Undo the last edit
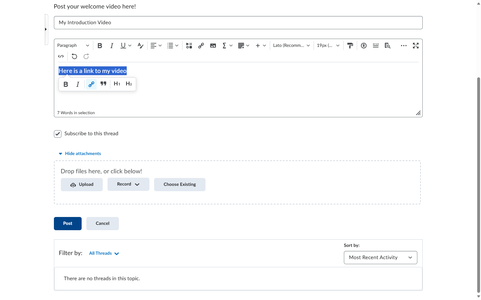 click(x=74, y=56)
